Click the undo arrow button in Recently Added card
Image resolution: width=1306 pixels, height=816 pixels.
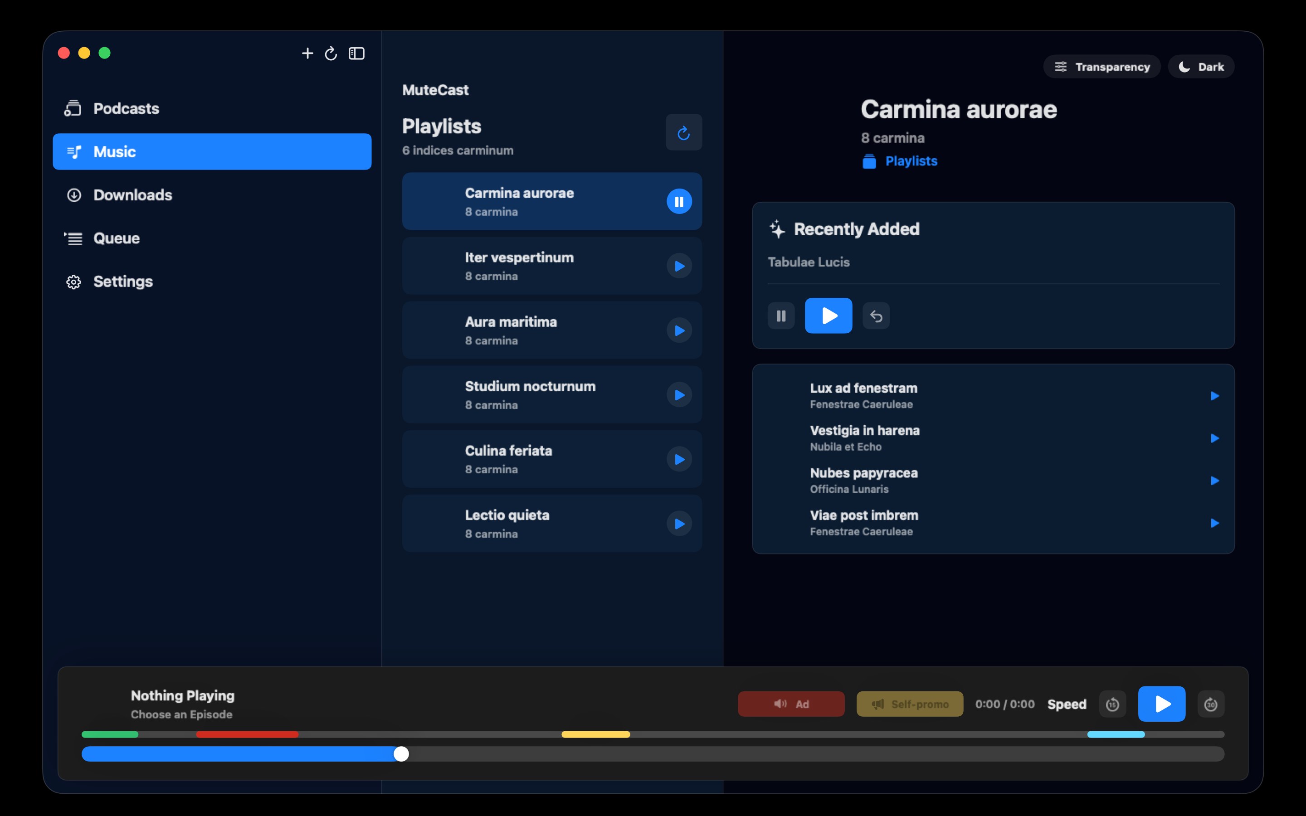coord(876,316)
